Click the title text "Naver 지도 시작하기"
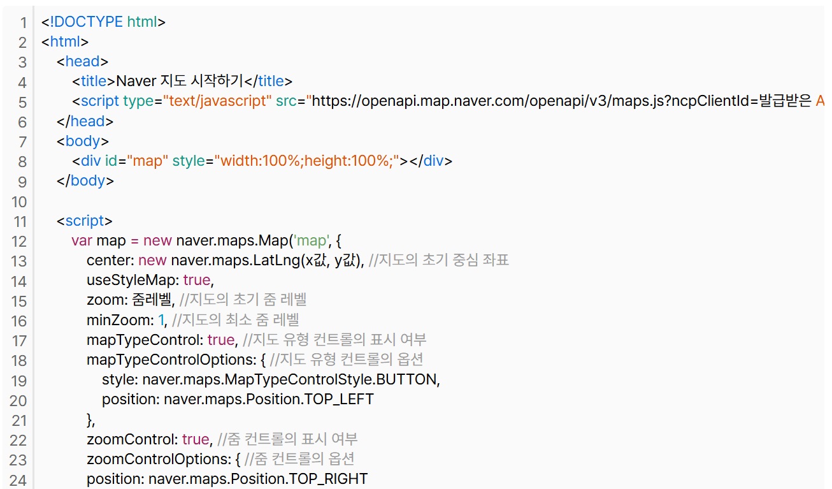 (x=180, y=81)
